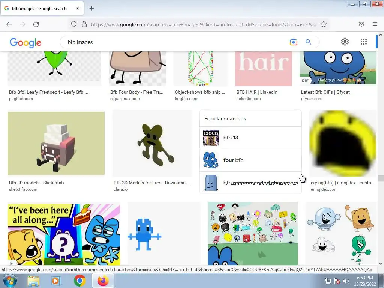Open a new tab with plus button

[x=91, y=9]
